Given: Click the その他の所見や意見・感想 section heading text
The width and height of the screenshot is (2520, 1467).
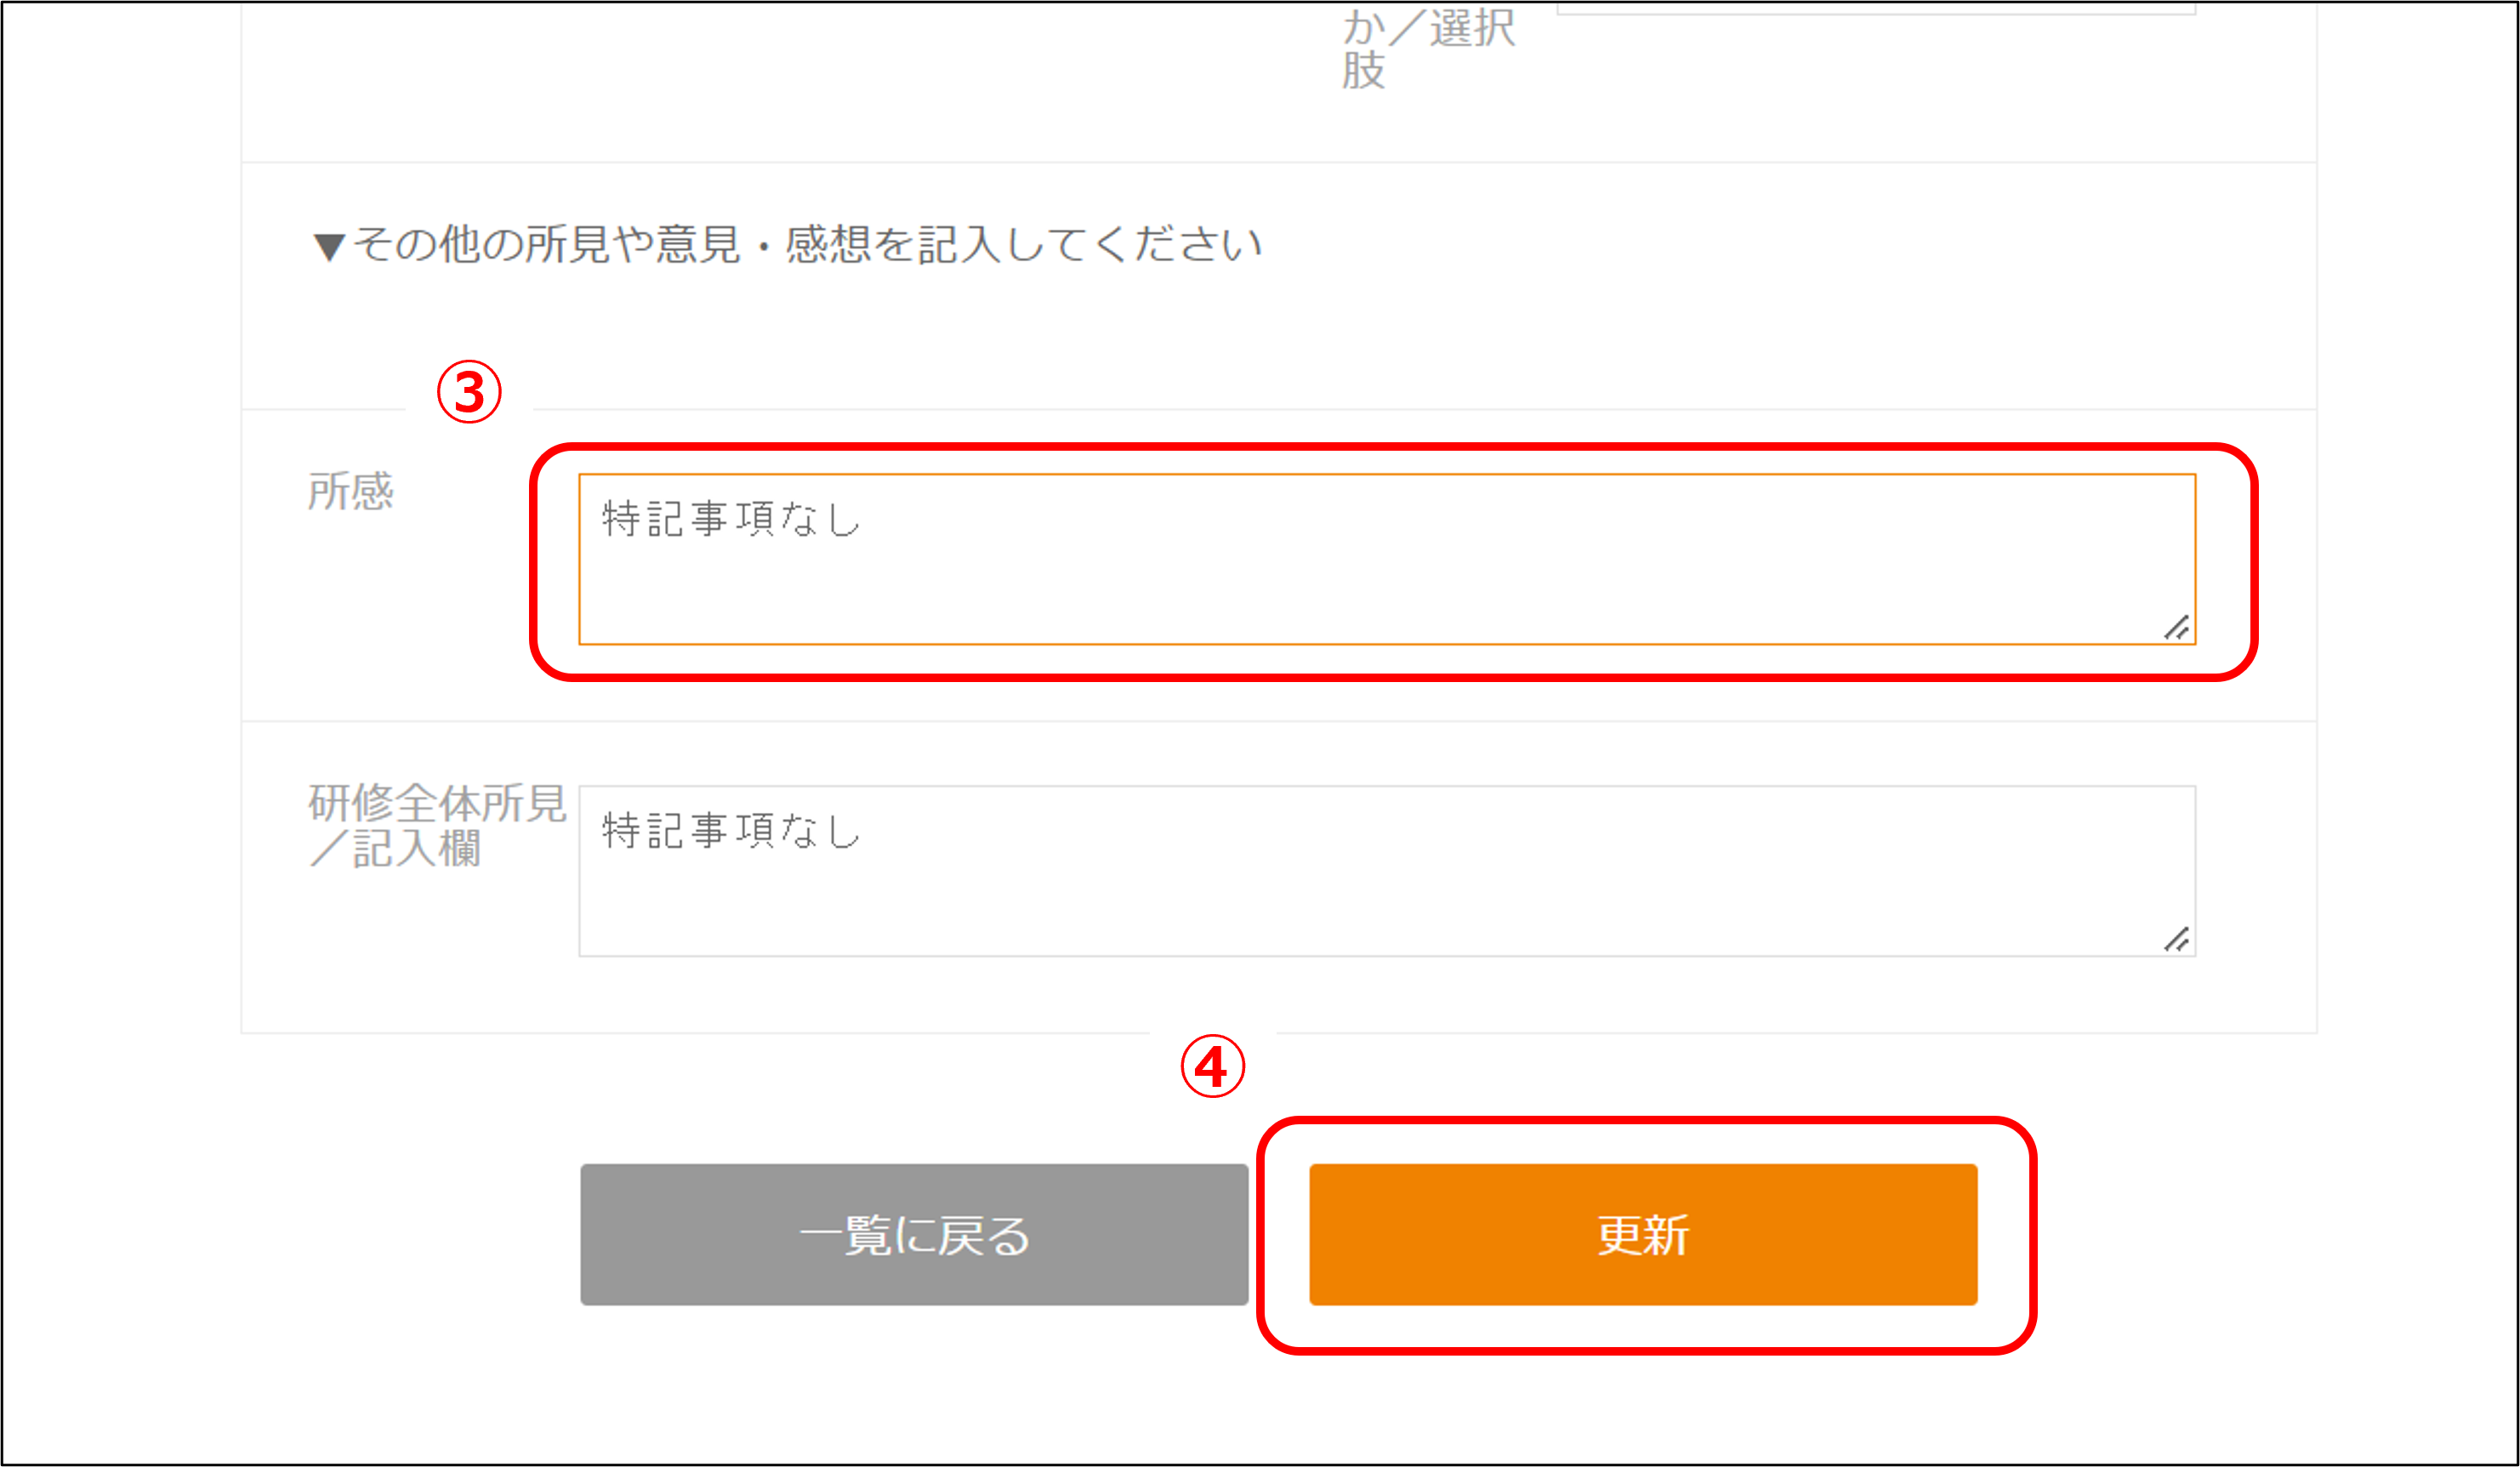Looking at the screenshot, I should click(x=806, y=245).
